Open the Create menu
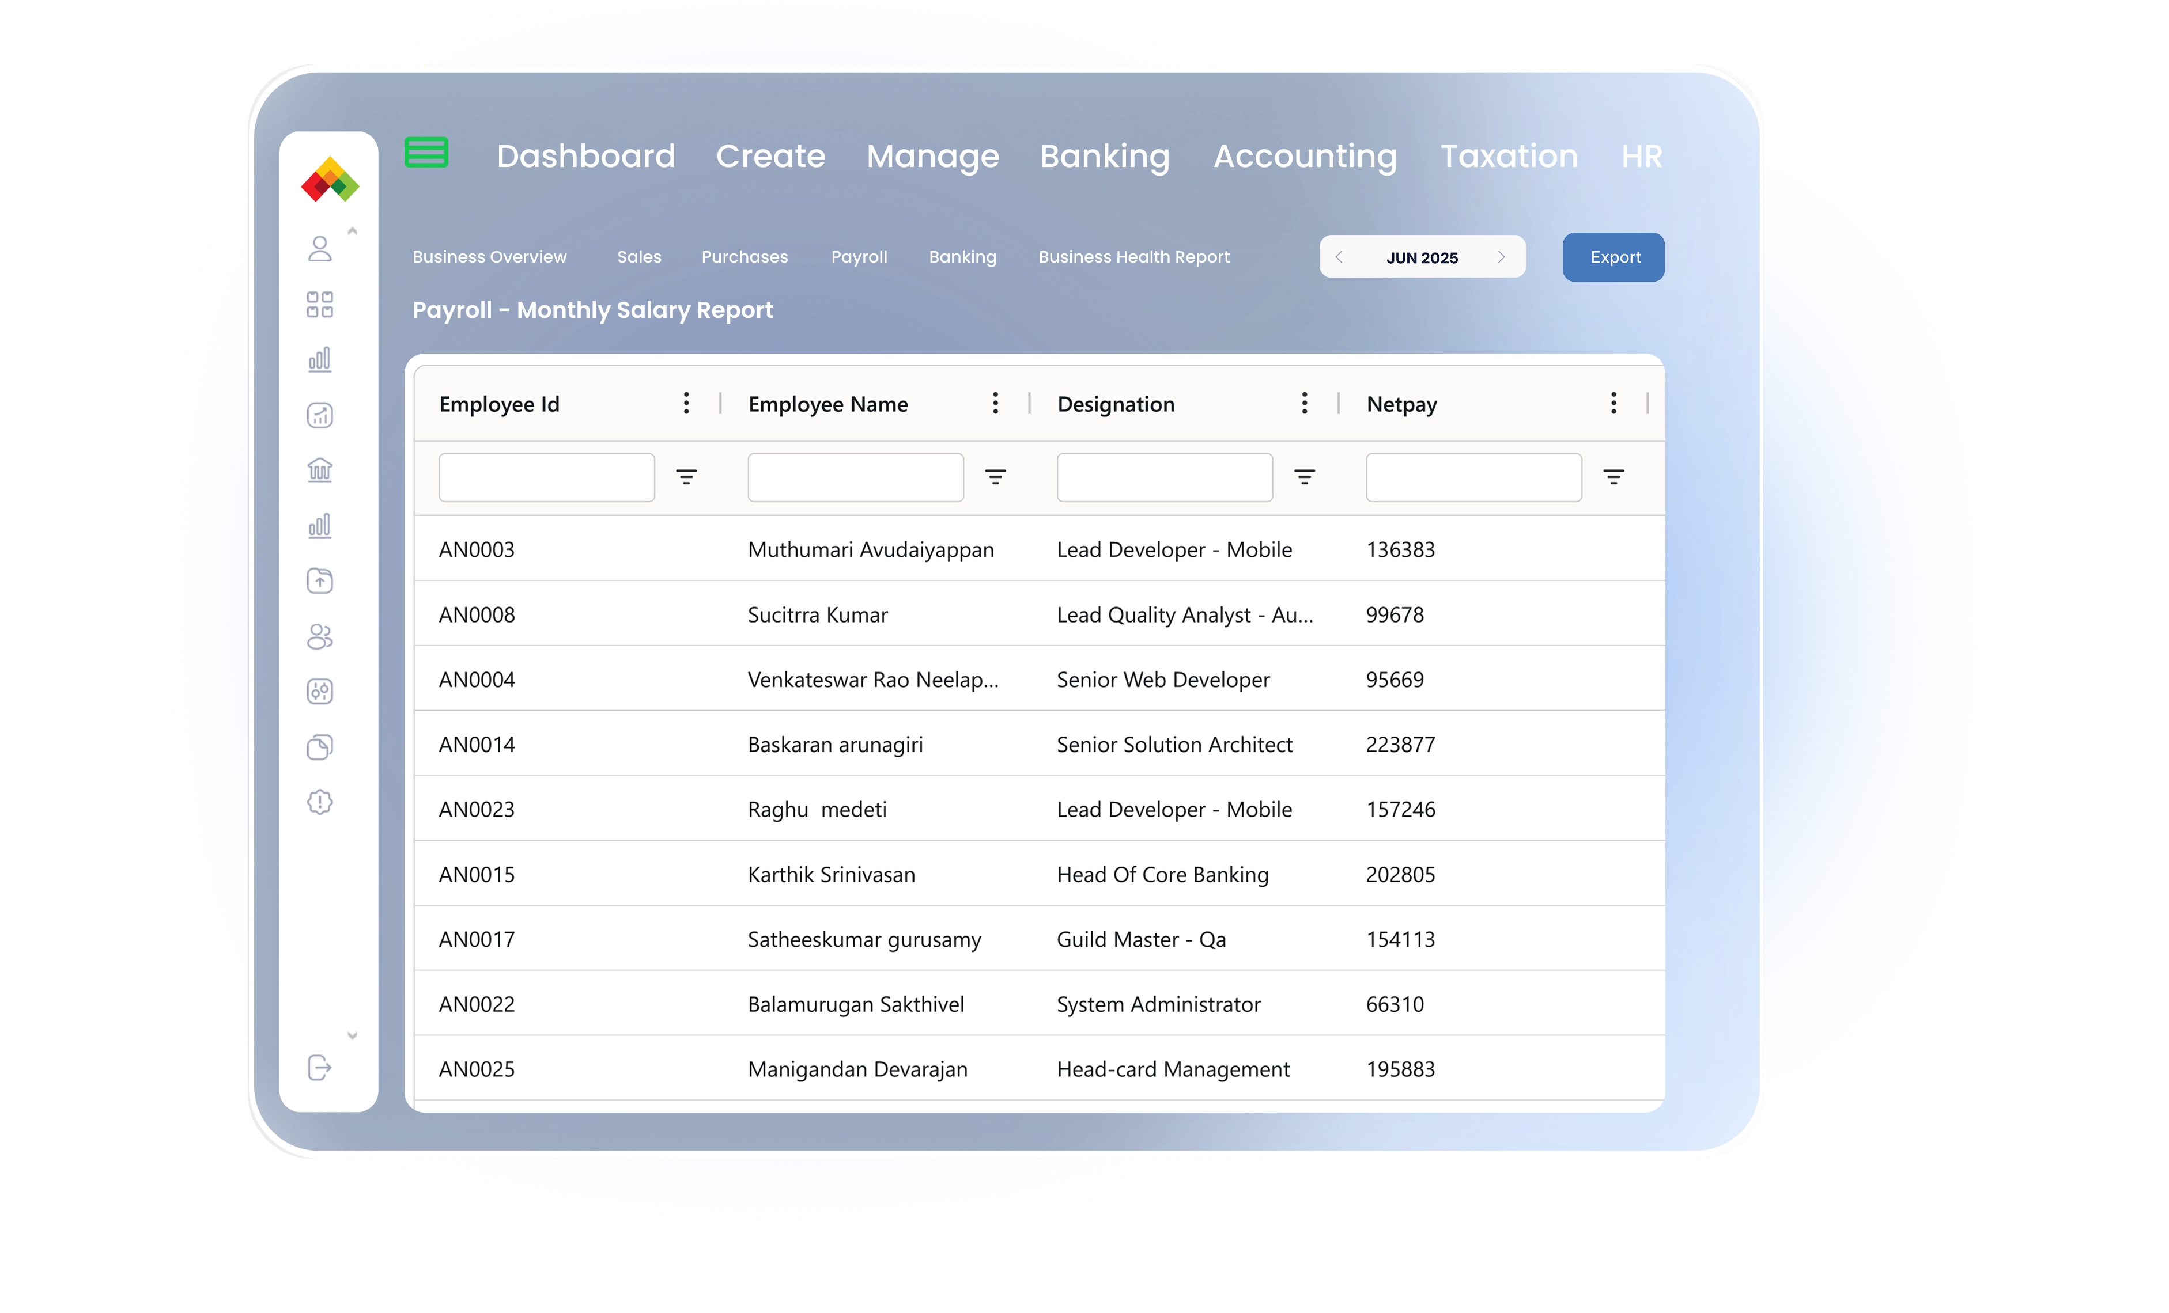Viewport: 2169px width, 1313px height. click(771, 155)
